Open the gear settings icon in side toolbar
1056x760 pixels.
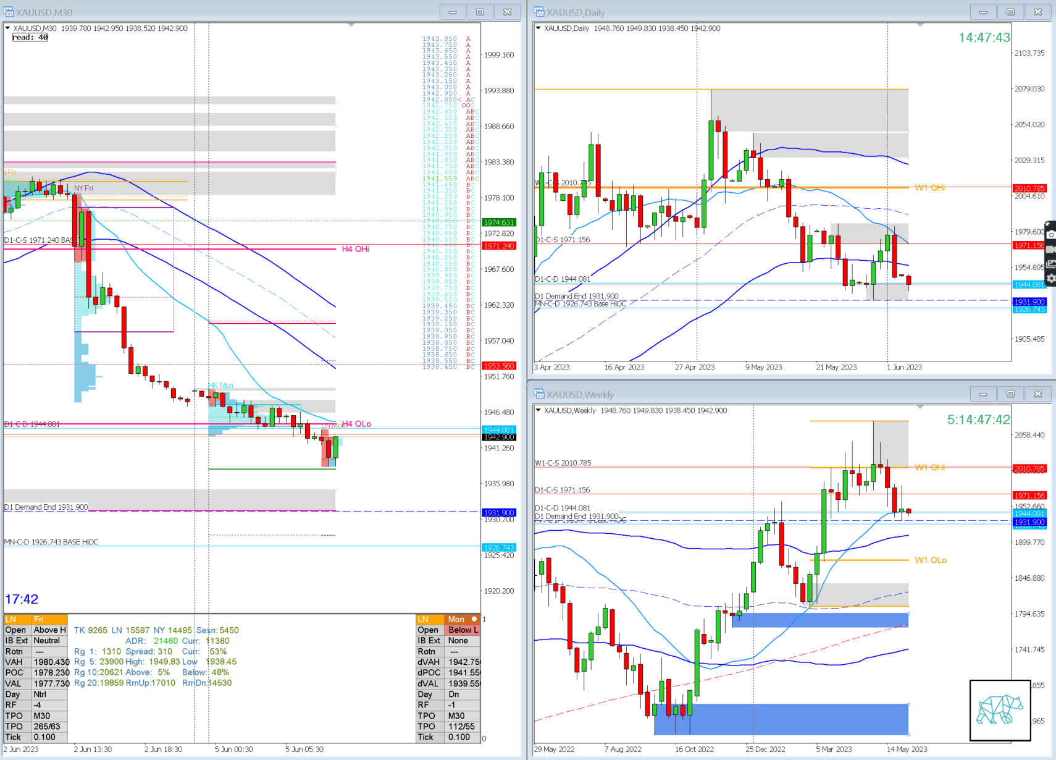[1051, 279]
